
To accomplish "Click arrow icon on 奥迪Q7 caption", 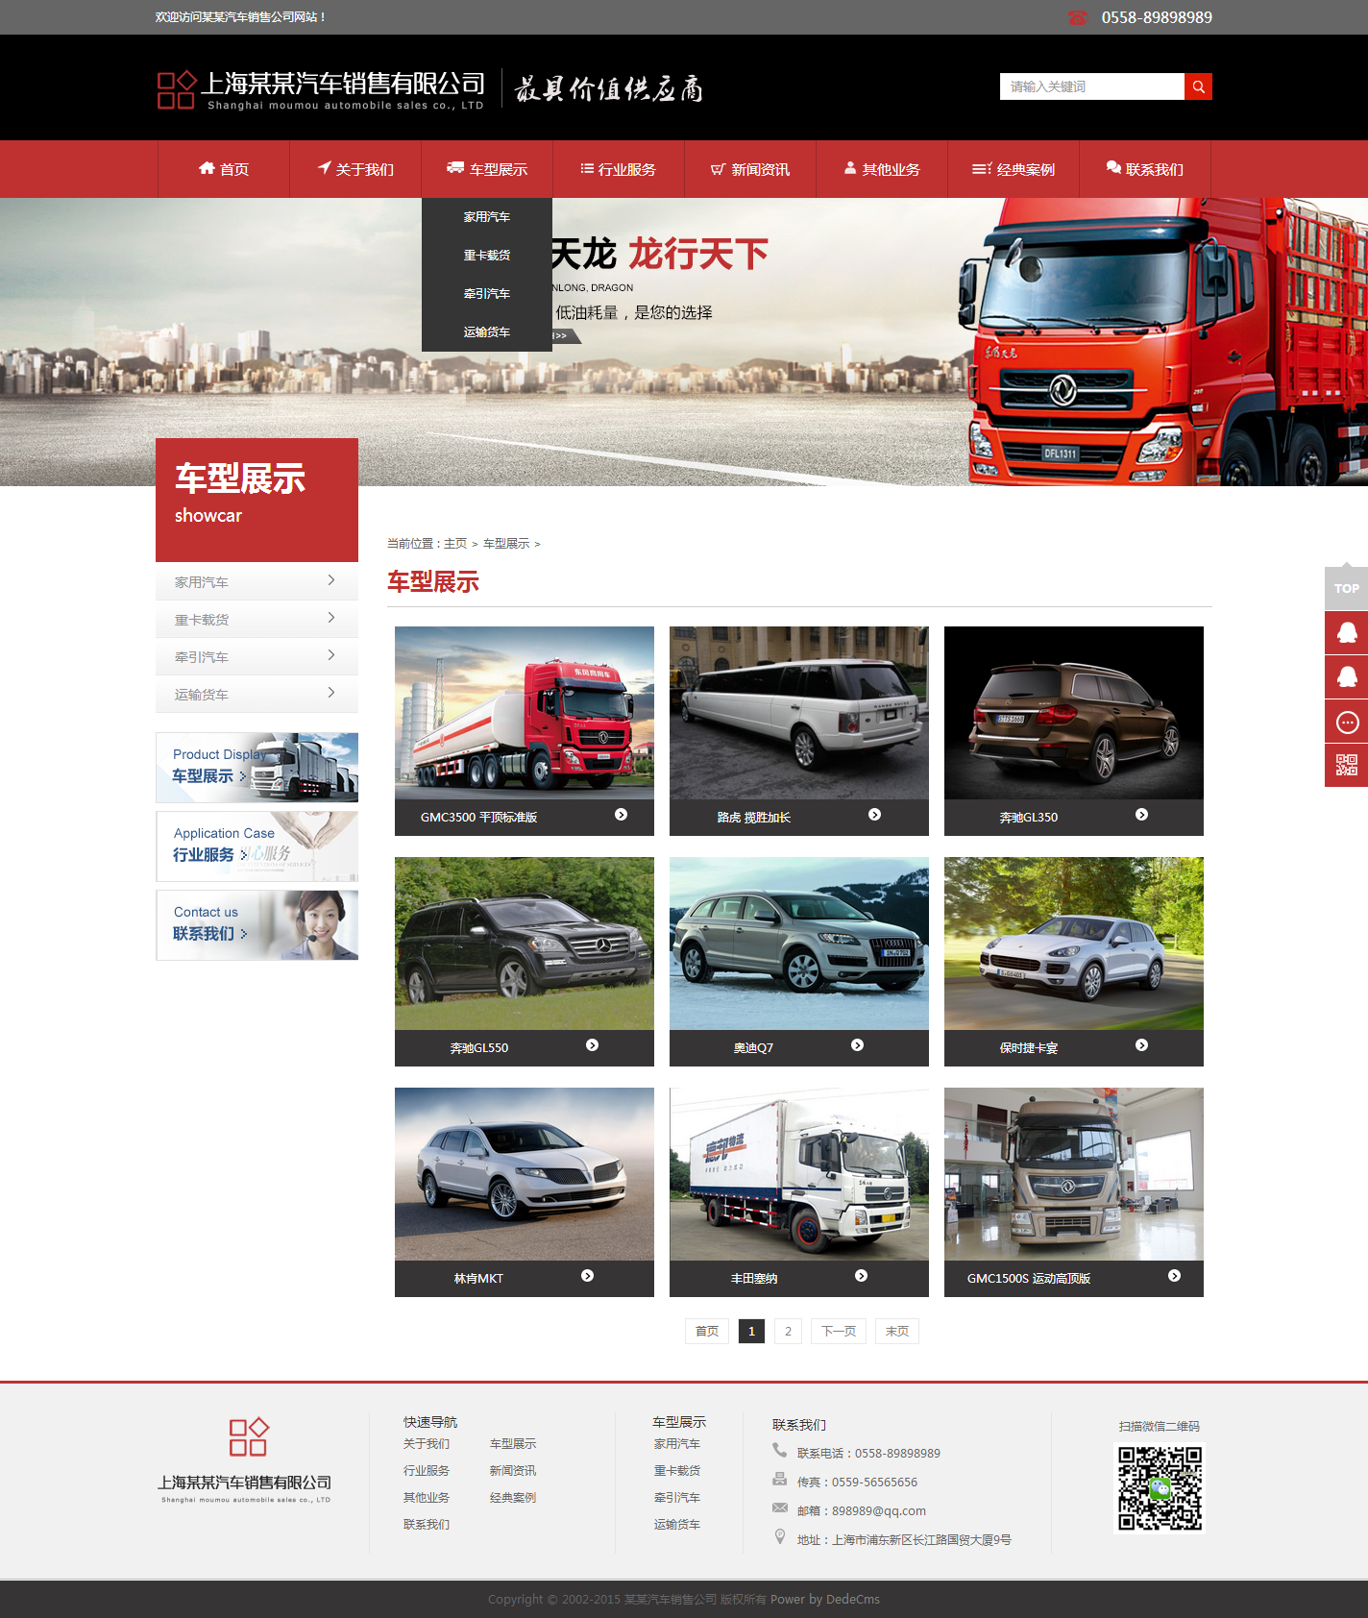I will tap(857, 1045).
